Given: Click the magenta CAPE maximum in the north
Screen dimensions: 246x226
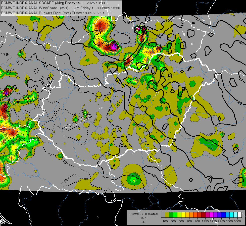Looking at the screenshot, I should (x=114, y=46).
